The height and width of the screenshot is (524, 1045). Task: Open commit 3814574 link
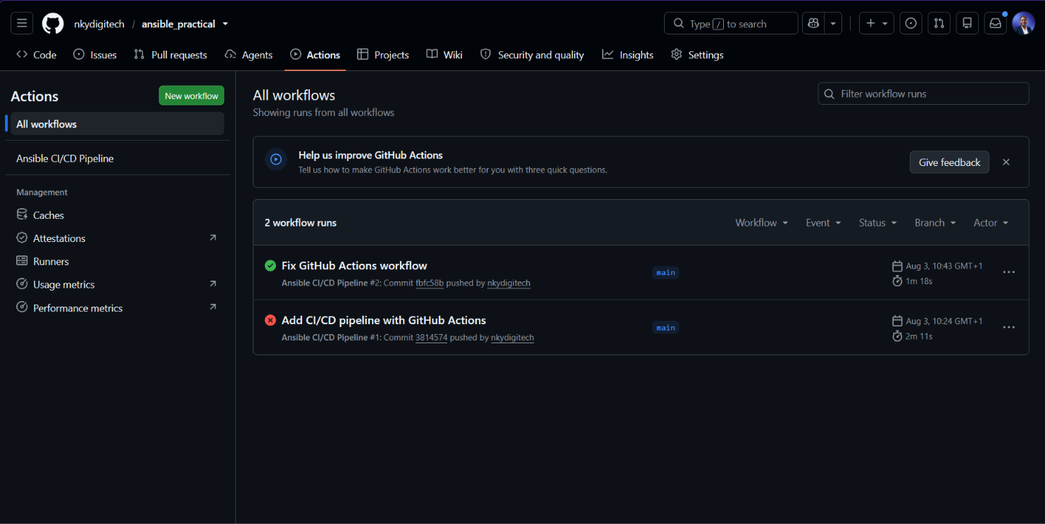(x=432, y=338)
